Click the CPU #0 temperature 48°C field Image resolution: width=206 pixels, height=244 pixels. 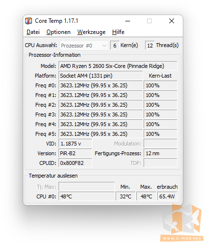pos(87,196)
